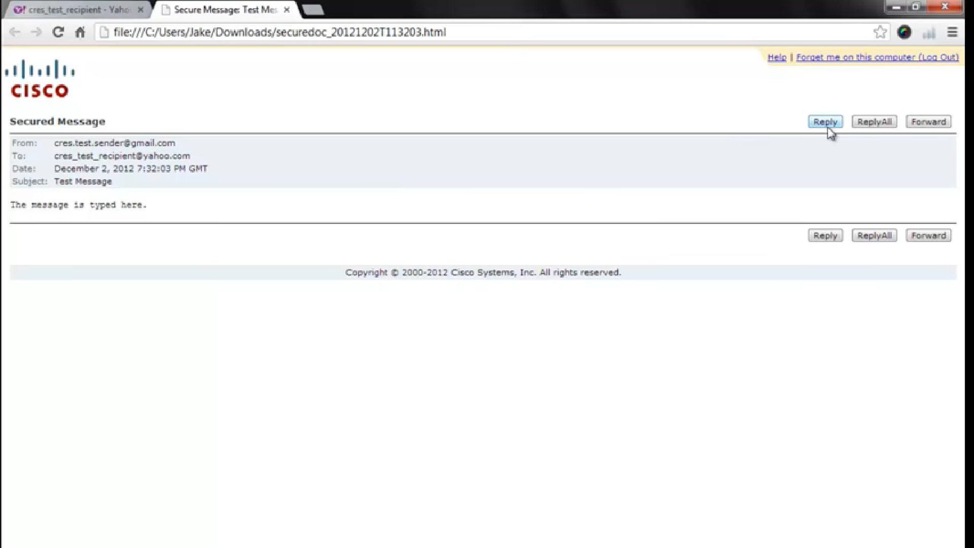Open the round colored extension icon
Image resolution: width=974 pixels, height=548 pixels.
tap(904, 32)
